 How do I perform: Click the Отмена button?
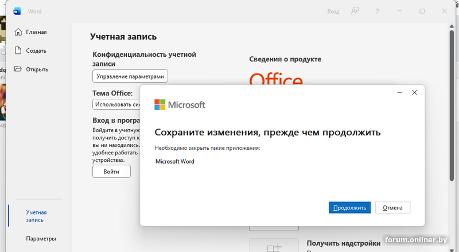click(x=392, y=207)
